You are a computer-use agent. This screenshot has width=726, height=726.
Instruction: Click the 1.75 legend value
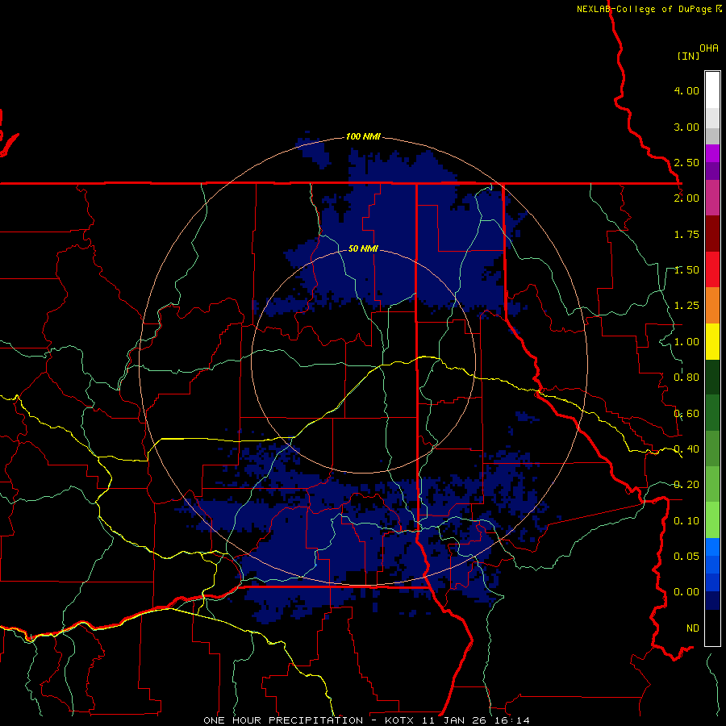point(686,234)
